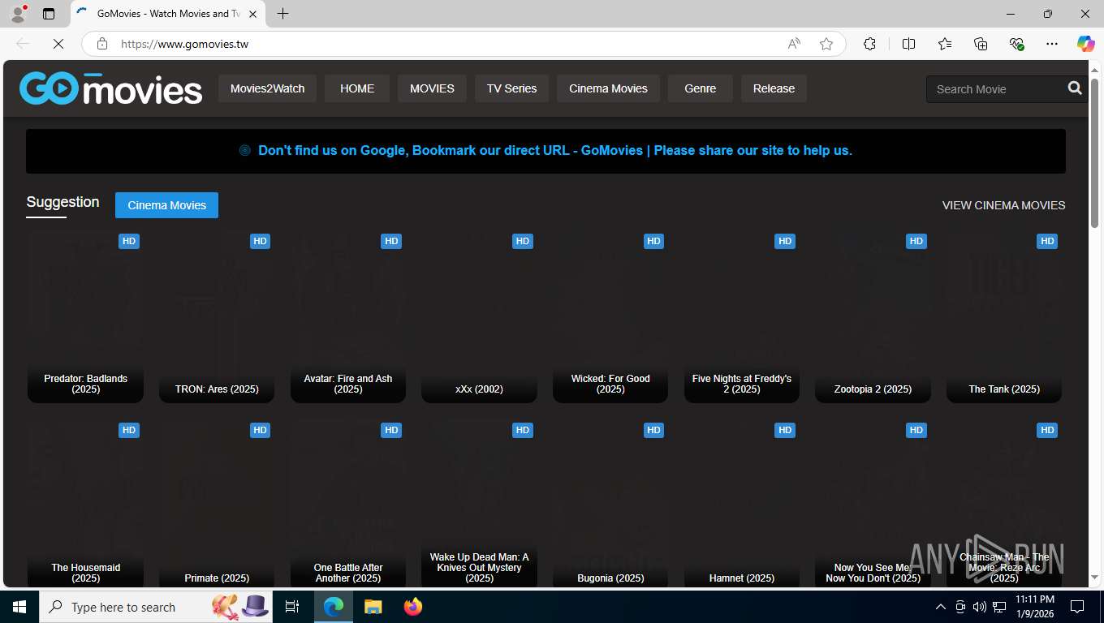Open Hamnet (2025) movie card
This screenshot has height=623, width=1104.
point(742,503)
